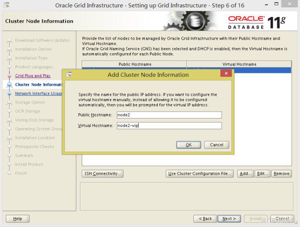Click the installer icon in the title bar
This screenshot has width=300, height=227.
coord(7,5)
